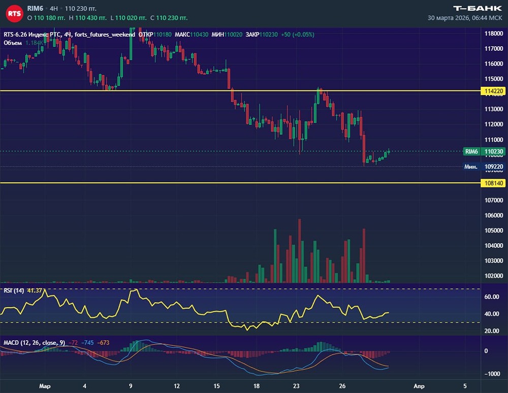508x393 pixels.
Task: Click the red RTS logo icon
Action: (x=14, y=13)
